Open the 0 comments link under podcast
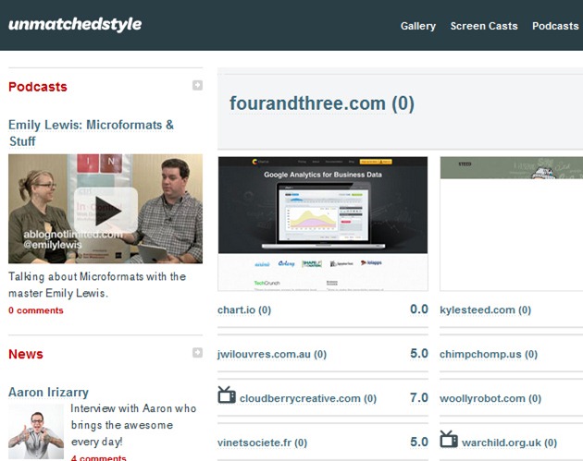This screenshot has height=461, width=583. pos(36,310)
